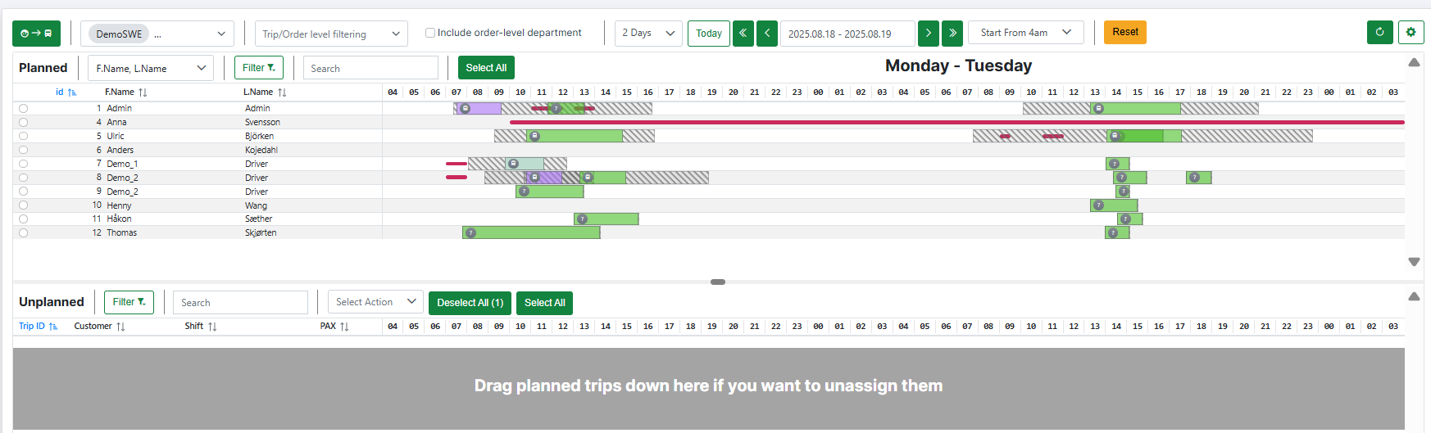This screenshot has width=1431, height=433.
Task: Click the Deselect All (1) button
Action: [x=470, y=303]
